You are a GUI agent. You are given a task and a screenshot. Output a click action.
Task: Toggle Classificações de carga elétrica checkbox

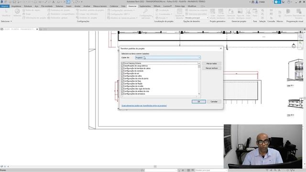(122, 66)
